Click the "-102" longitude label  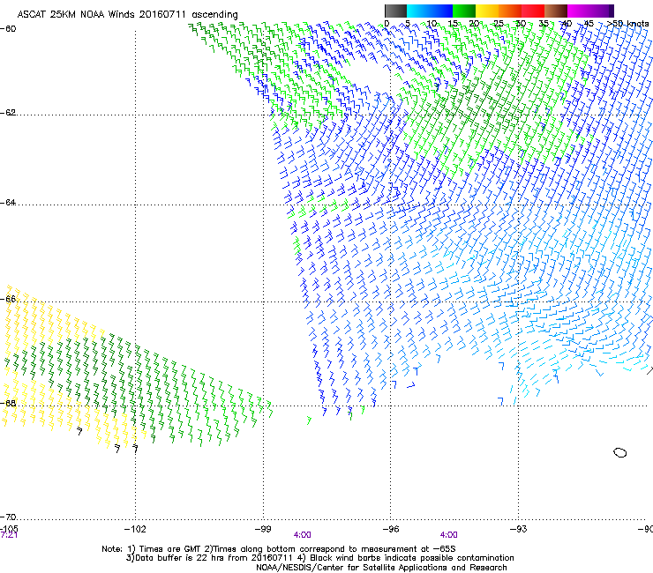[x=135, y=529]
